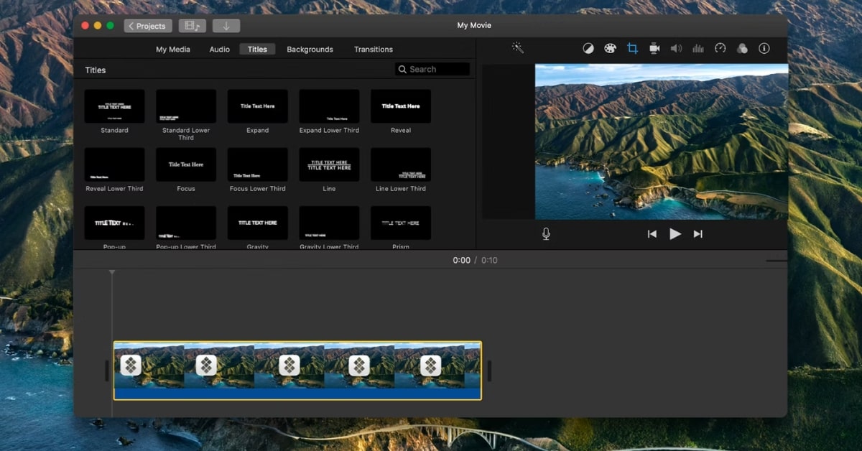Select the Titles tab
The image size is (862, 451).
(x=257, y=50)
